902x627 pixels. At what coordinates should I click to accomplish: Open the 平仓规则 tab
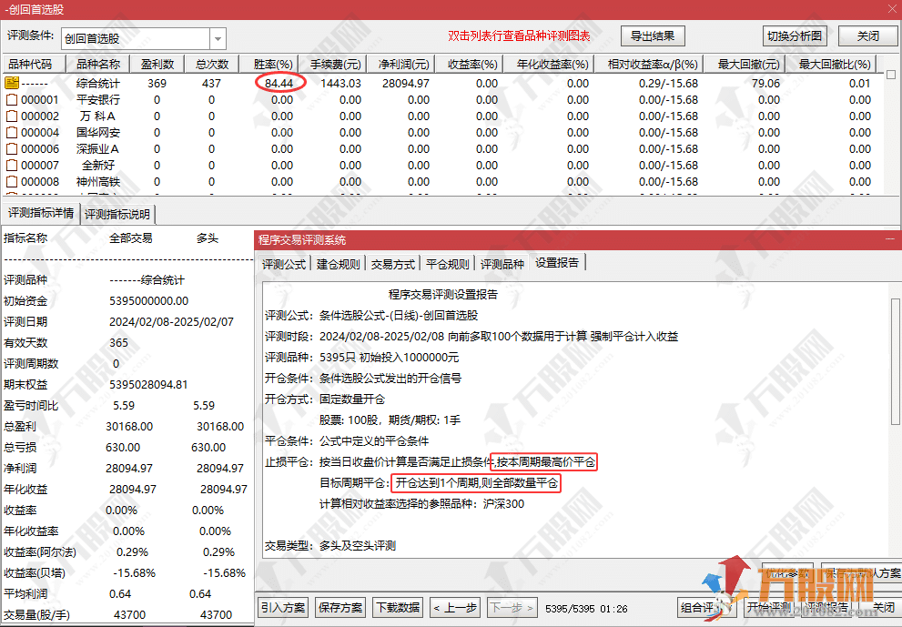(x=448, y=264)
